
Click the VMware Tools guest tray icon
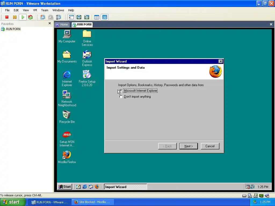pyautogui.click(x=252, y=187)
